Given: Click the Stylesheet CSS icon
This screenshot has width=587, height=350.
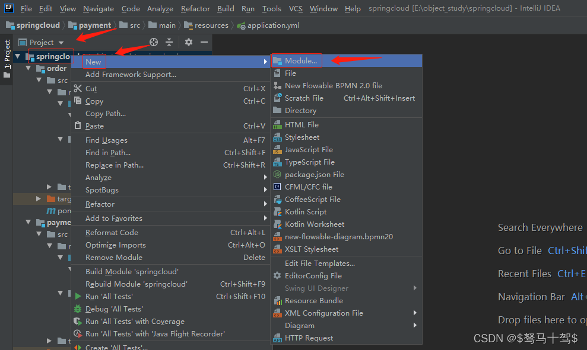Looking at the screenshot, I should [x=277, y=137].
